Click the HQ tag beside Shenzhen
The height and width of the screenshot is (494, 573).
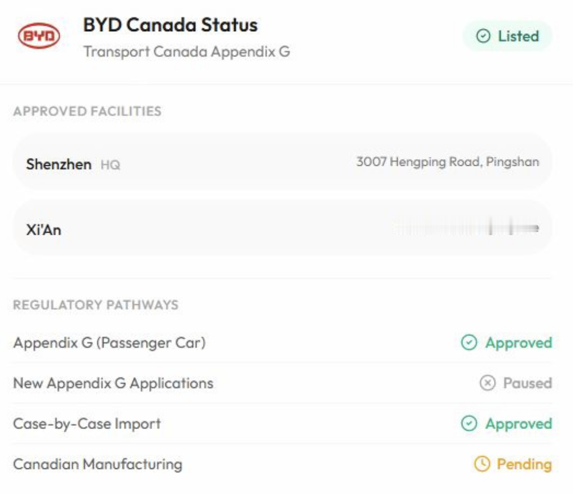[110, 165]
